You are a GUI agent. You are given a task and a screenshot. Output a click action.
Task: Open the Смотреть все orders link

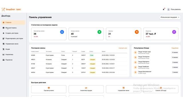coord(123,48)
